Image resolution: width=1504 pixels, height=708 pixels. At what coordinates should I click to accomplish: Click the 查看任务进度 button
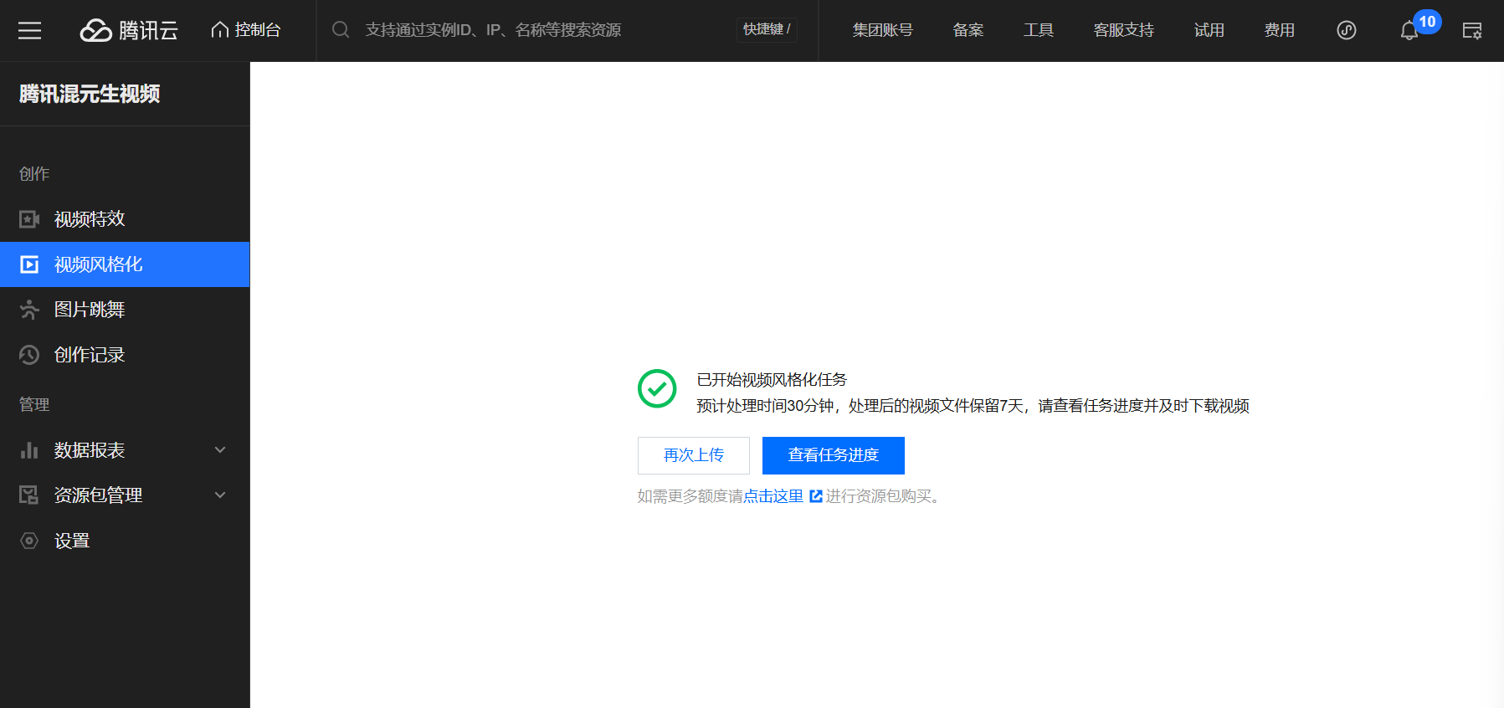click(834, 455)
